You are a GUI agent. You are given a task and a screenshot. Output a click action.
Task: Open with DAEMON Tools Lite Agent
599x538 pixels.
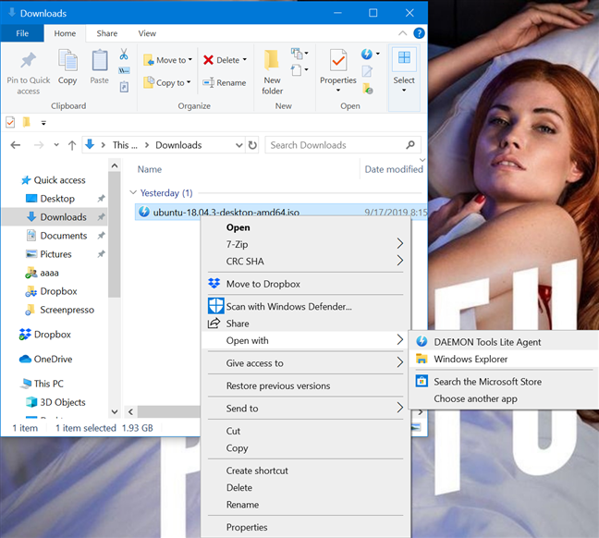tap(504, 342)
